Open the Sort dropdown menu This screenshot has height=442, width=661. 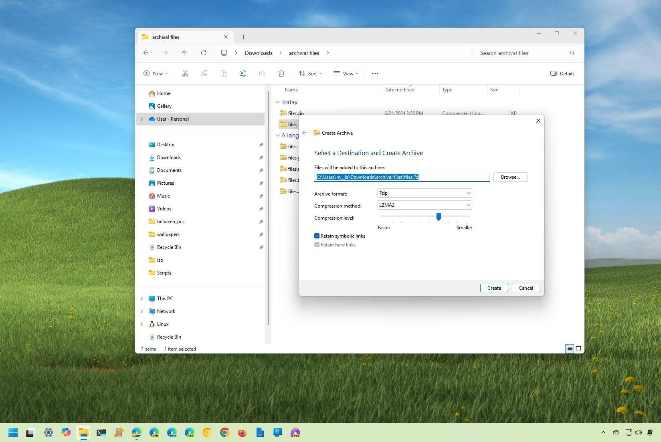(310, 74)
